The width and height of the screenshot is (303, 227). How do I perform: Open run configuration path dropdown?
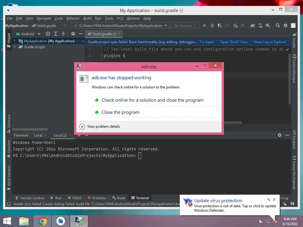click(120, 25)
